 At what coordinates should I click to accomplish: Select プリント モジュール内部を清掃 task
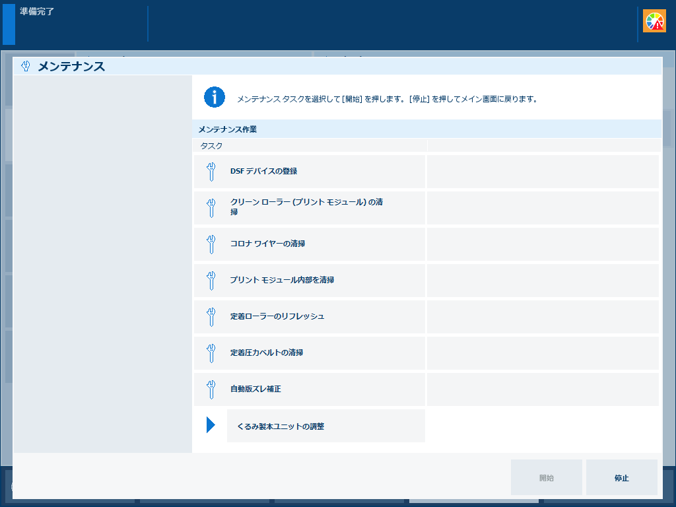(310, 280)
